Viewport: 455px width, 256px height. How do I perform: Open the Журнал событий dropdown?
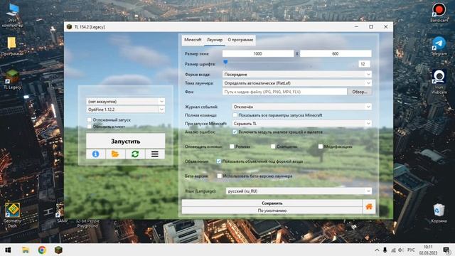click(x=301, y=107)
